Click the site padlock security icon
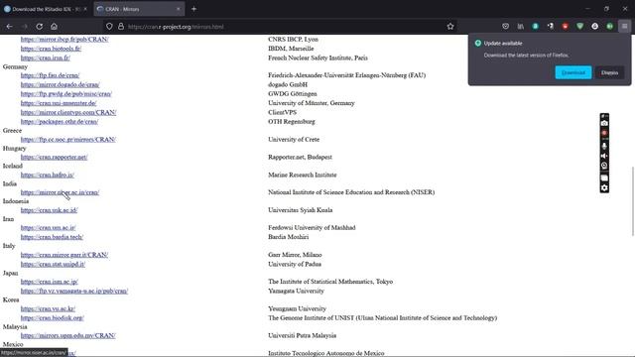635x357 pixels. (x=121, y=27)
